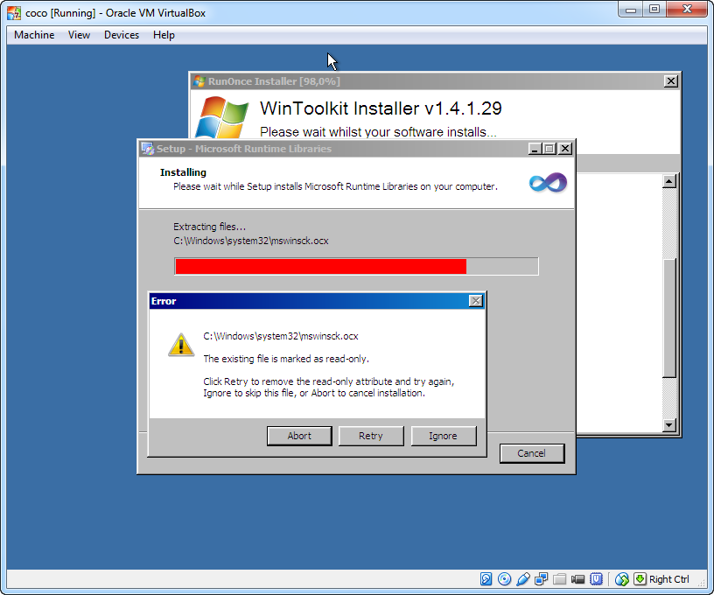Close the RunOnce Installer window

coord(671,81)
